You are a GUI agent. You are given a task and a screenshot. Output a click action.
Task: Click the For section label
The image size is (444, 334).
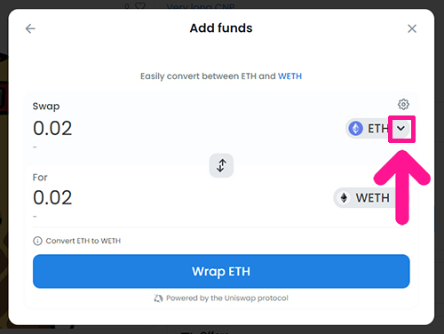pos(40,178)
